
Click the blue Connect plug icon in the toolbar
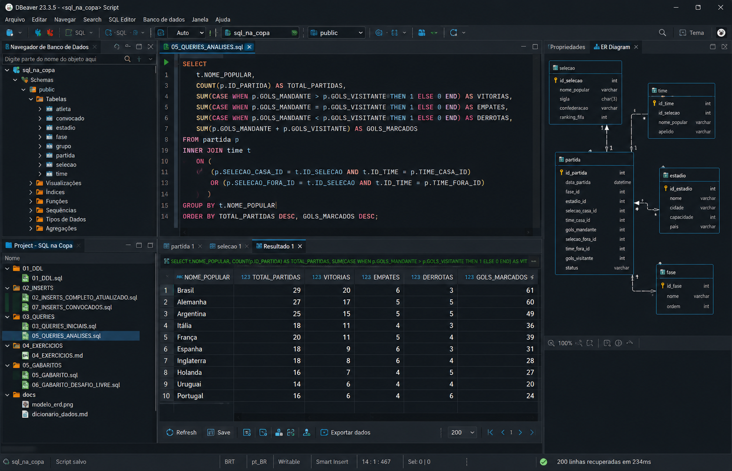[x=38, y=33]
